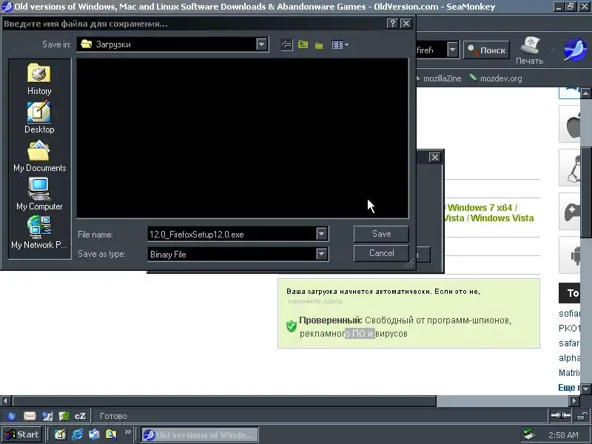Expand the File name dropdown list
Screen dimensions: 592x444
(x=321, y=234)
